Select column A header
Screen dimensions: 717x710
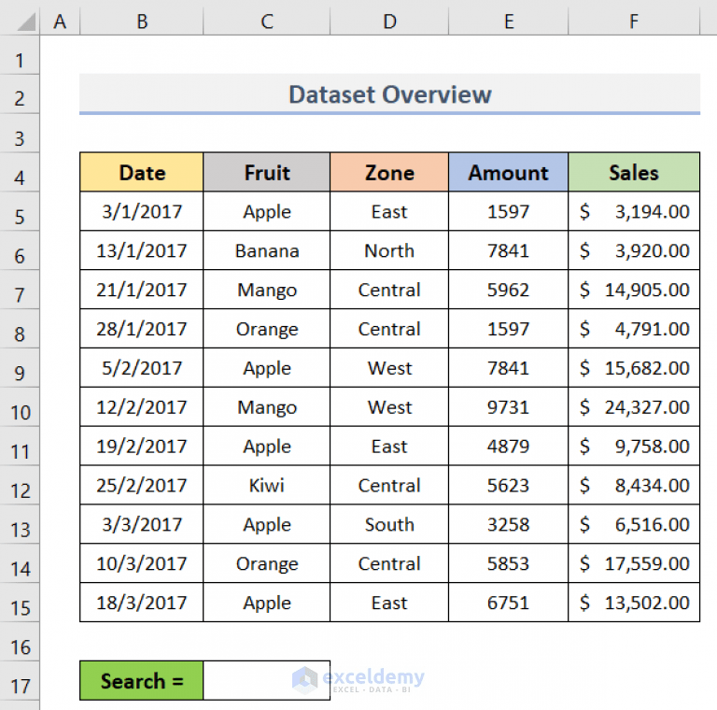(60, 21)
